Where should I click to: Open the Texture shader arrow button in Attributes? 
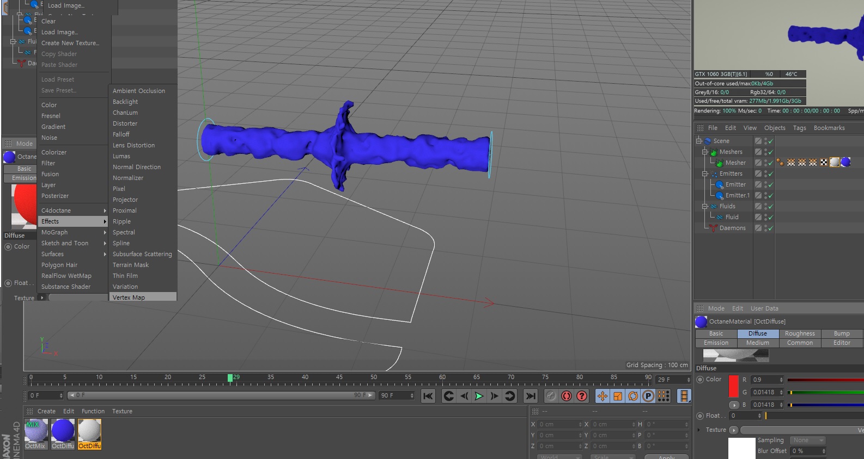[734, 430]
